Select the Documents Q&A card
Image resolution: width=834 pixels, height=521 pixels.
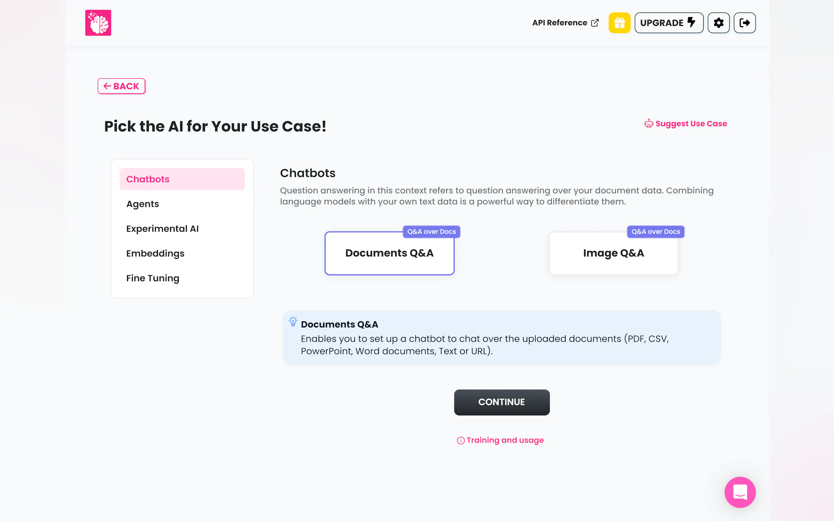389,253
